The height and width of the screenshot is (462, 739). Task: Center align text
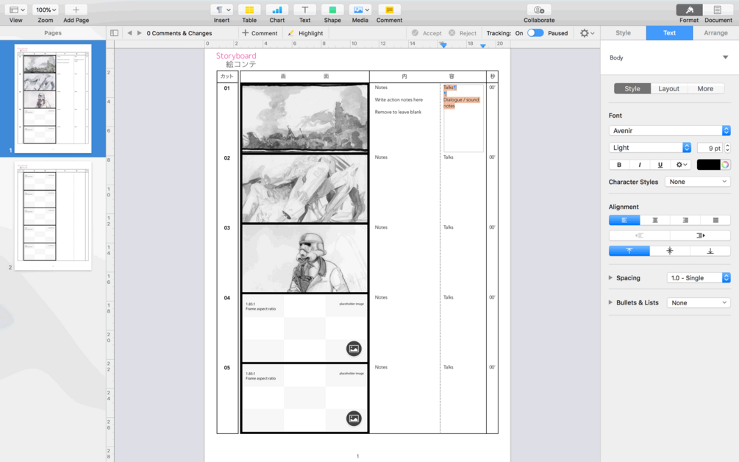coord(654,220)
